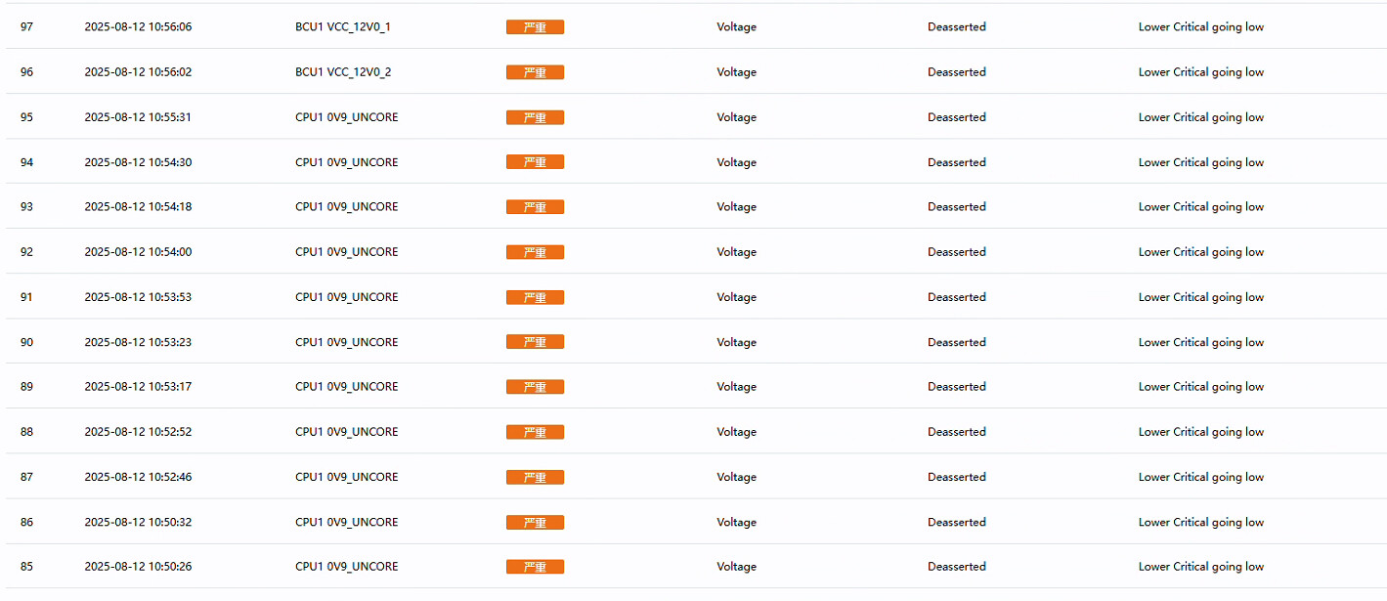
Task: Click the severity badge for event 85
Action: click(535, 567)
